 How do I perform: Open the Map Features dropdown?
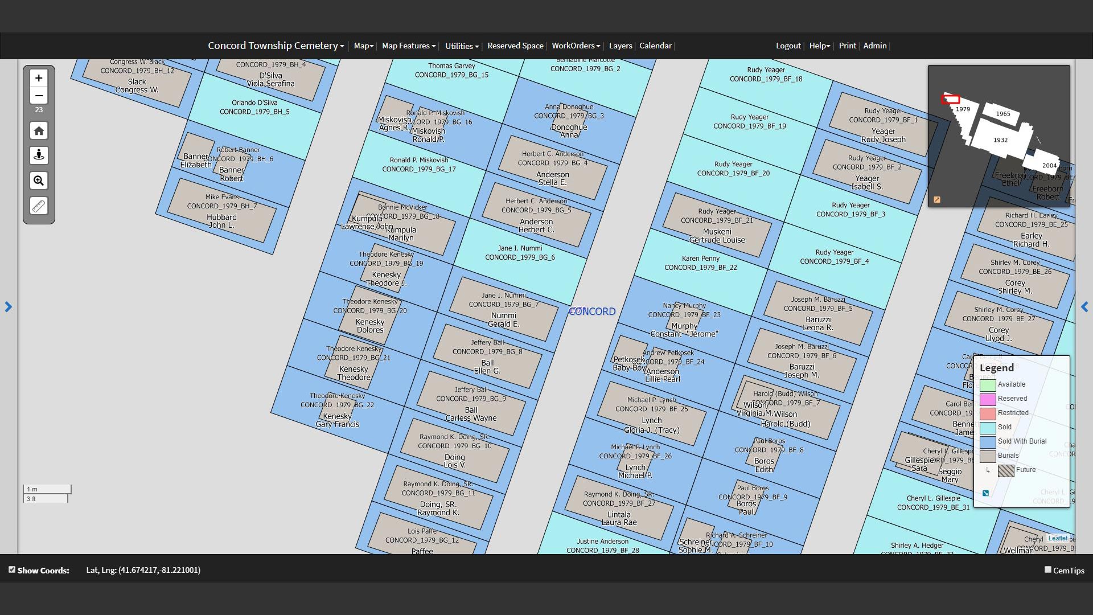[x=409, y=46]
